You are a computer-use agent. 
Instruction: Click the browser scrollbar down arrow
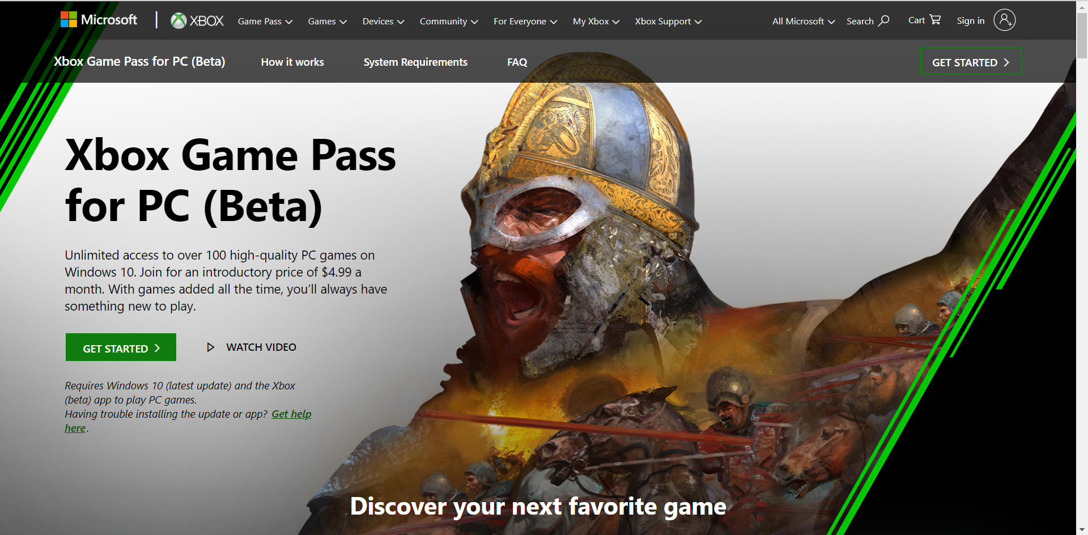point(1082,529)
